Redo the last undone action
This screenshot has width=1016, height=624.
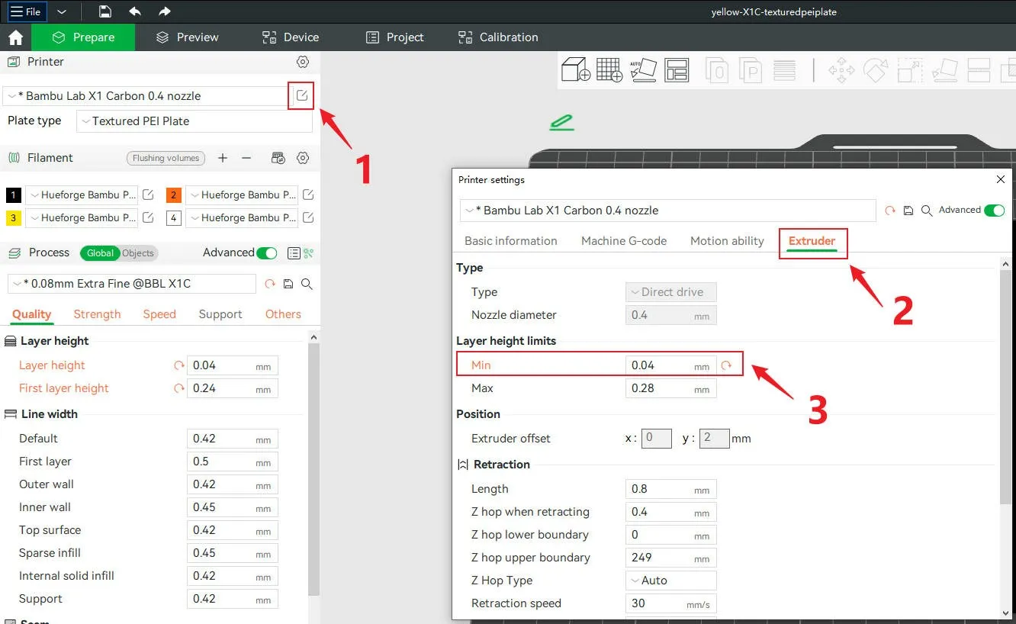pos(165,11)
